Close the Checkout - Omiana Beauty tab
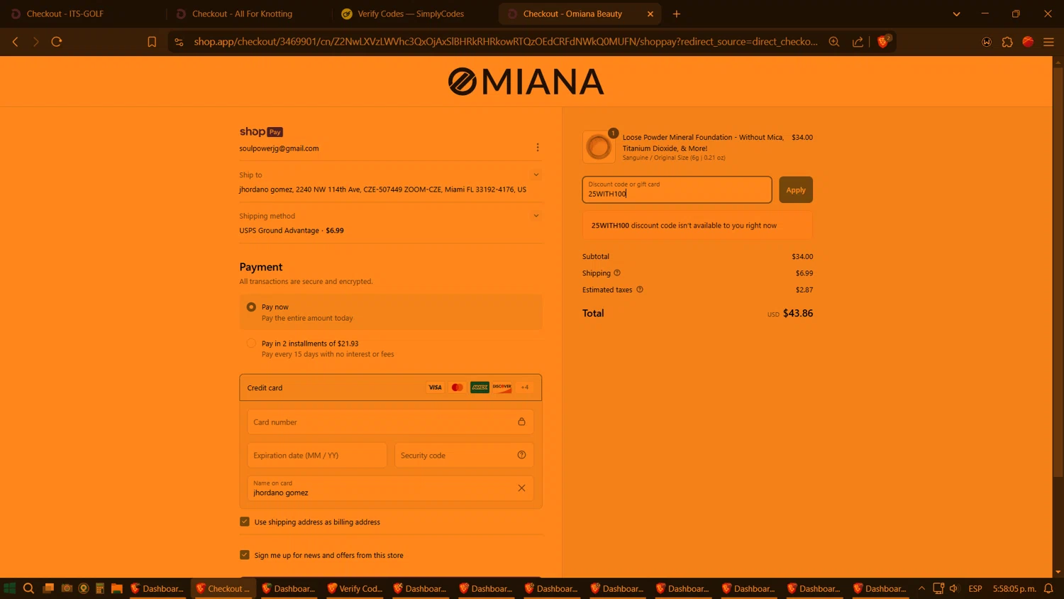 [x=650, y=13]
